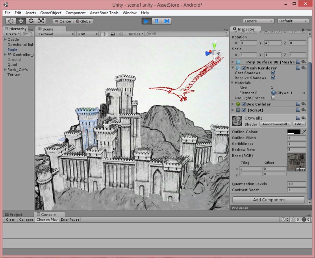This screenshot has width=315, height=258.
Task: Click the Outline Colour black swatch
Action: tap(294, 132)
